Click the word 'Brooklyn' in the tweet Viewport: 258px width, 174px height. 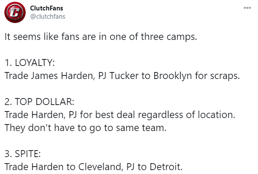pos(173,76)
